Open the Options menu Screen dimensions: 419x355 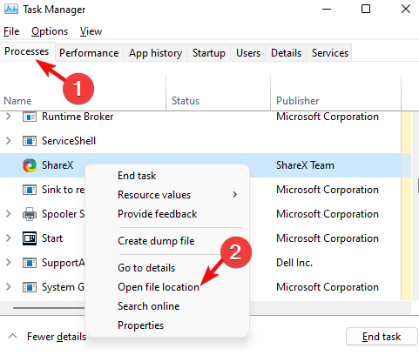pos(50,31)
